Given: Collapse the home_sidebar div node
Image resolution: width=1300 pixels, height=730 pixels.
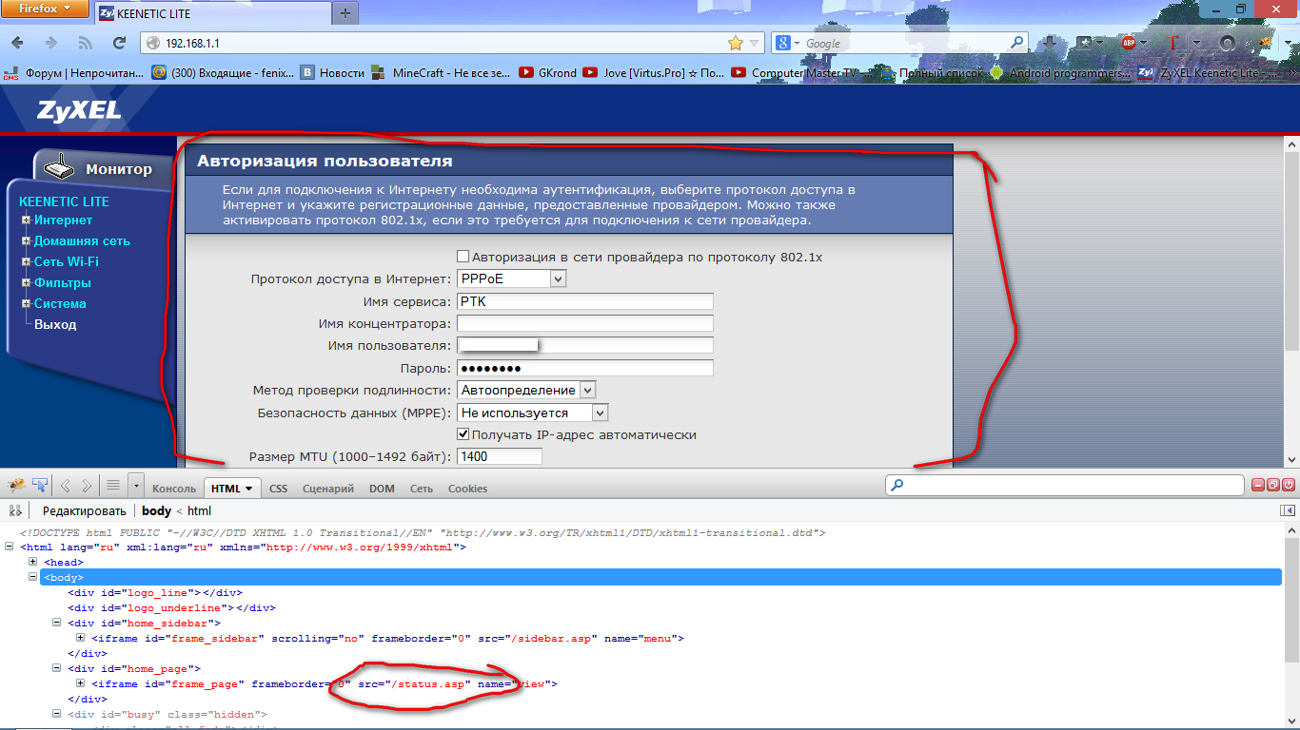Looking at the screenshot, I should [57, 623].
